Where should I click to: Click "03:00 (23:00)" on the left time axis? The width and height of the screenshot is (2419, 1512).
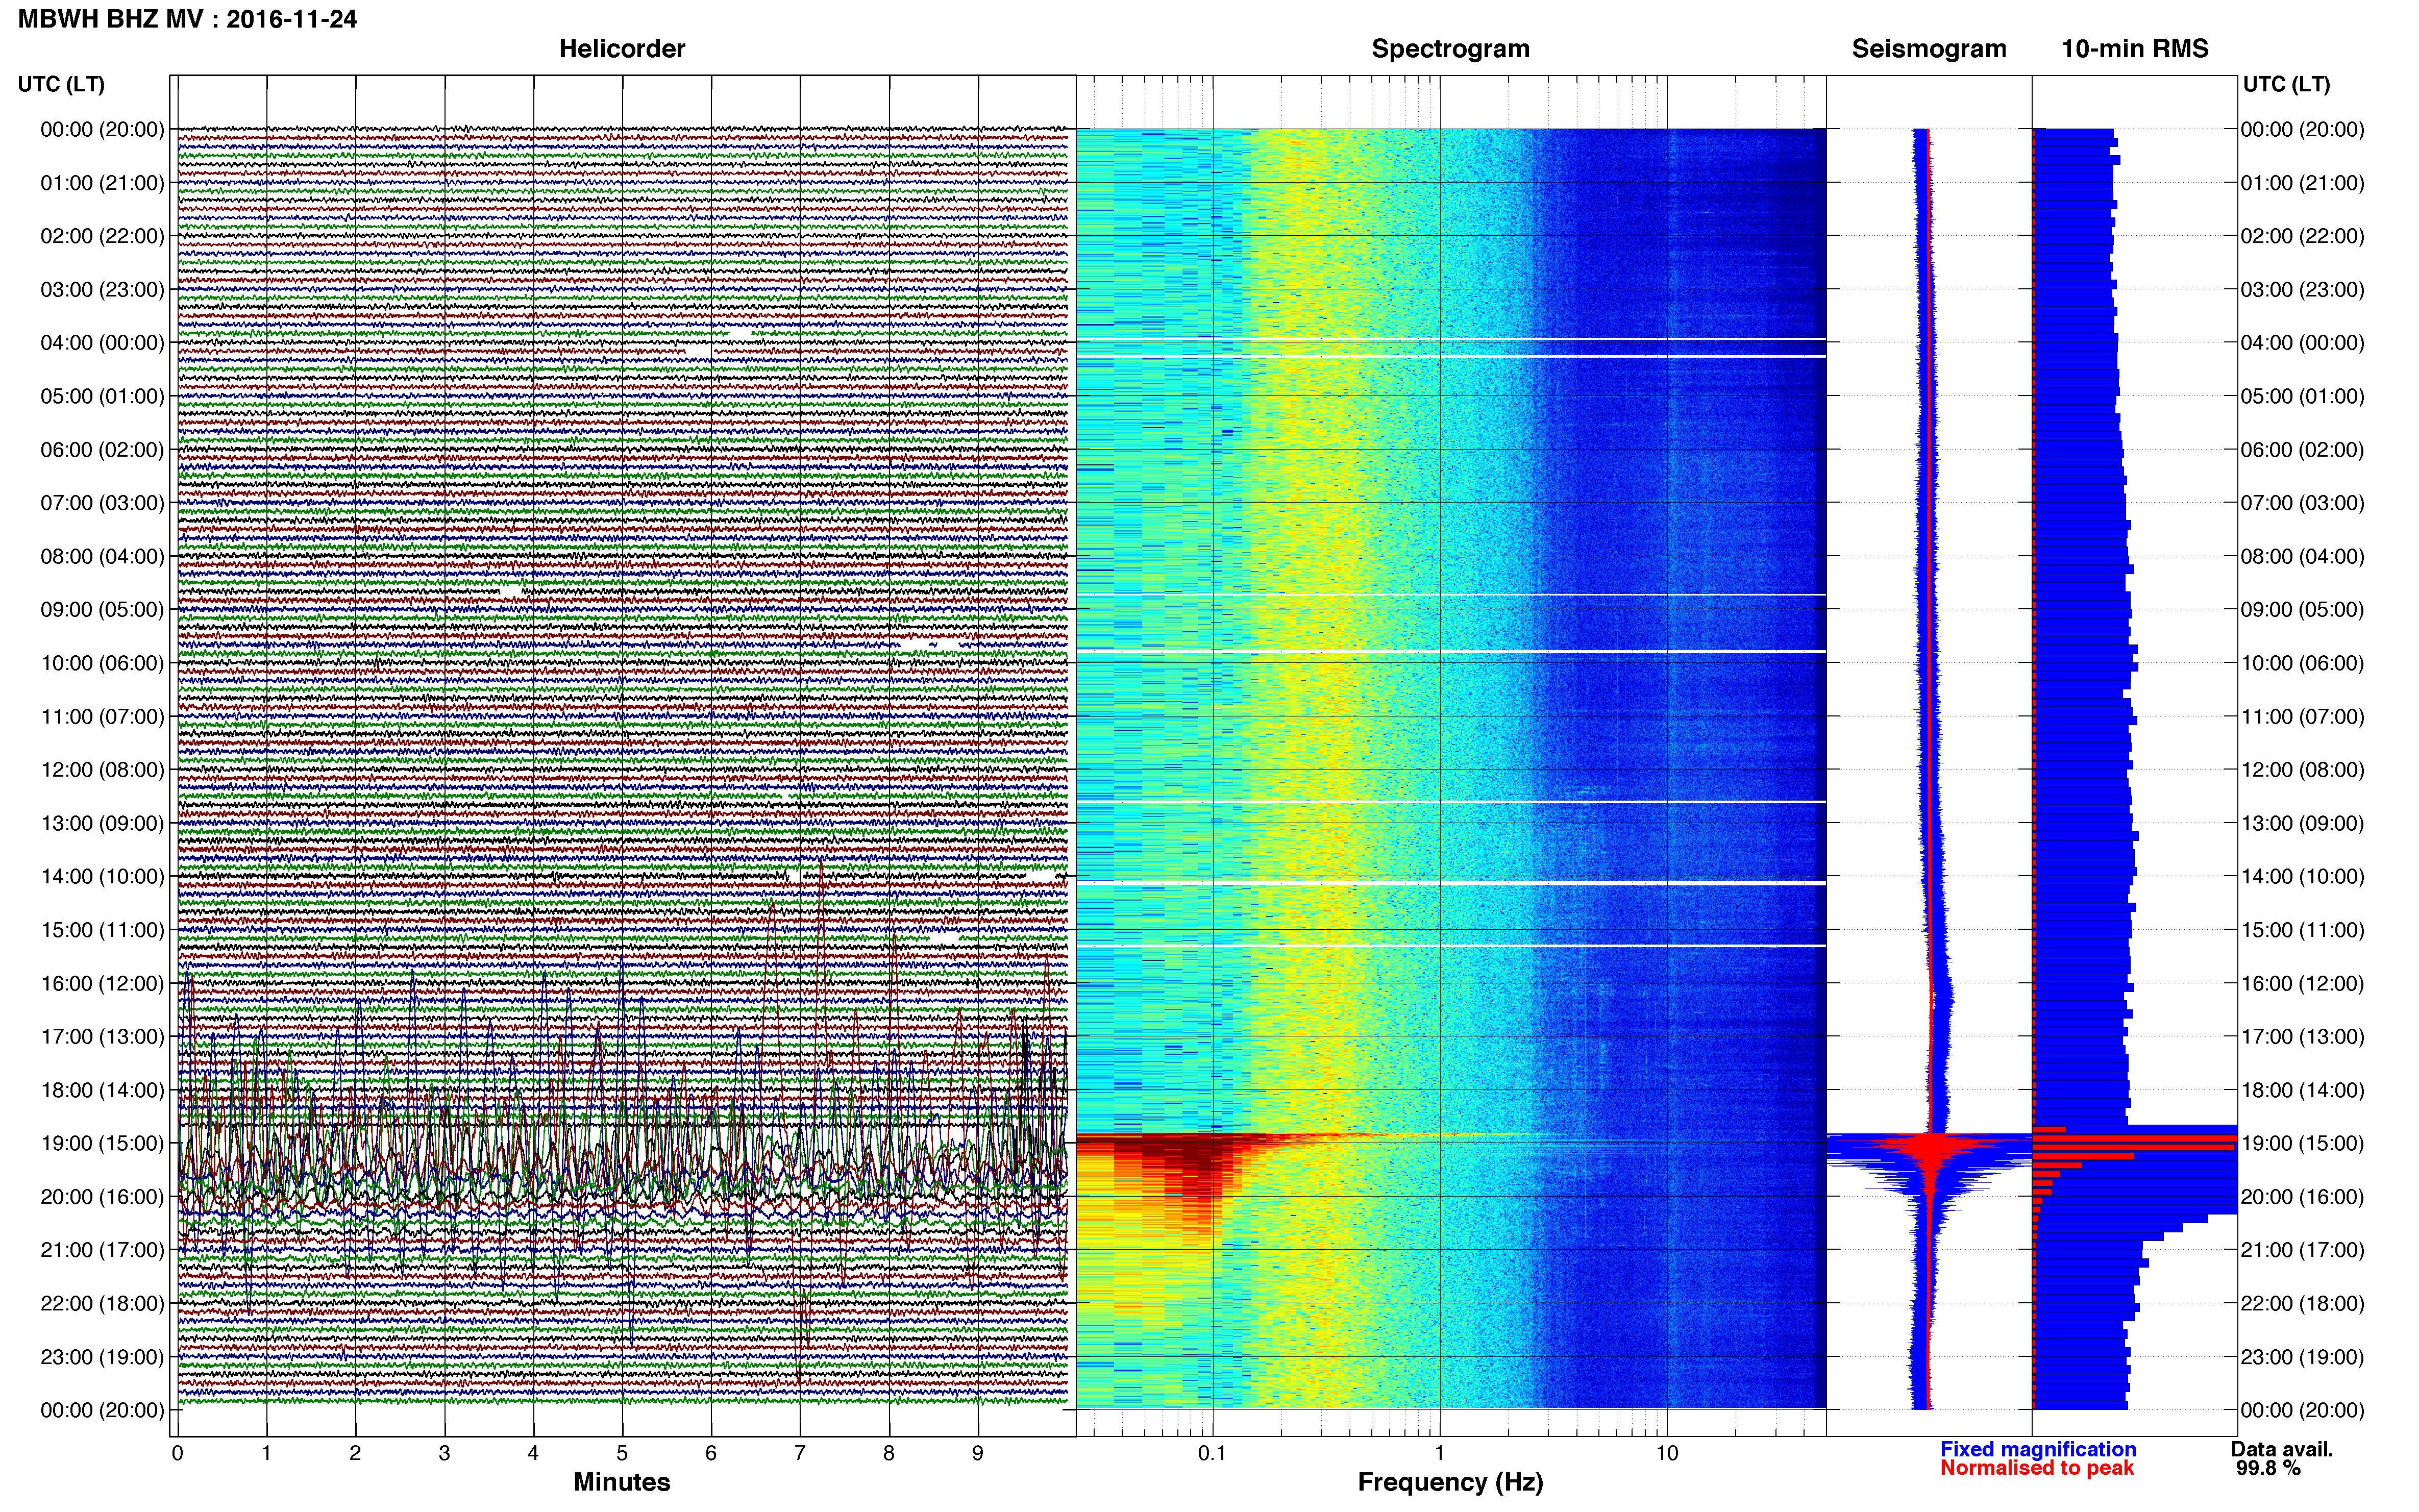point(102,290)
